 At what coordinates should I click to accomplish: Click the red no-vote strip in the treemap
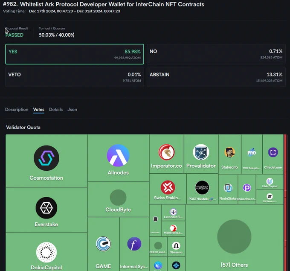click(285, 203)
